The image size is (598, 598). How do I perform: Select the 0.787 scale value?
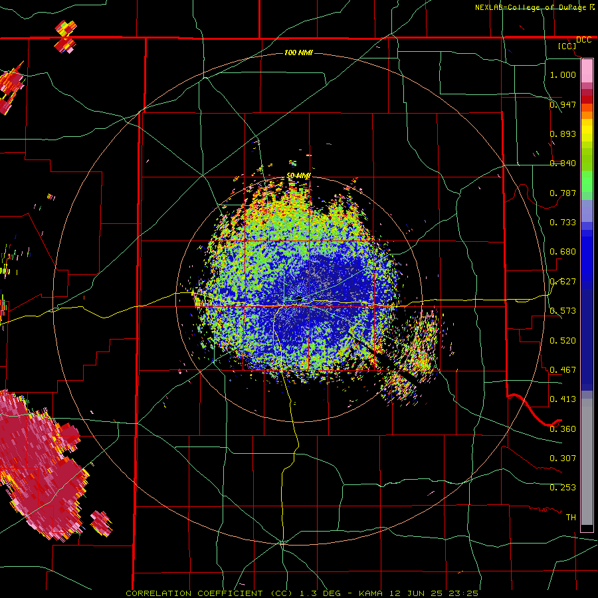[x=563, y=193]
